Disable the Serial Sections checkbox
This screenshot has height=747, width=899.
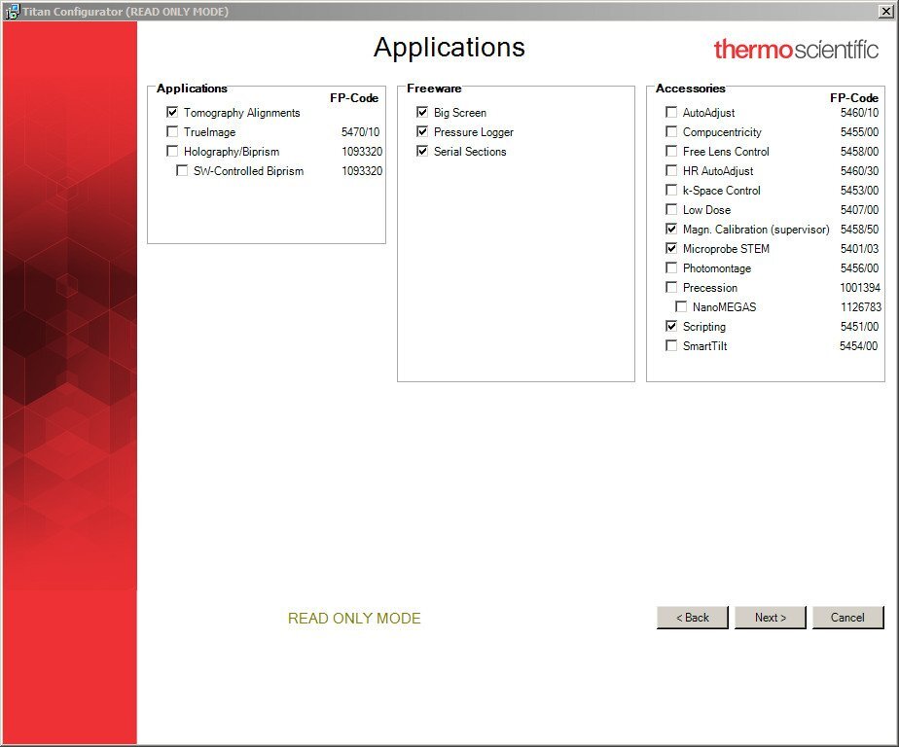click(x=422, y=152)
